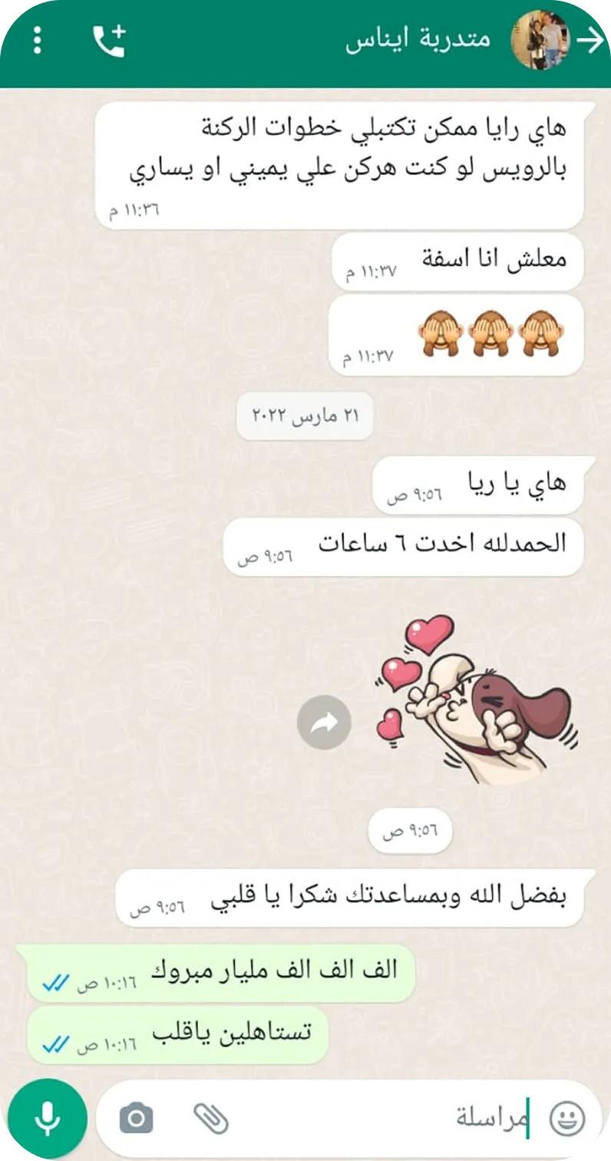Forward the sticker using the arrow button

(324, 722)
